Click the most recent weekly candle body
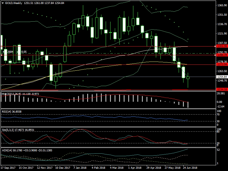 coord(188,78)
